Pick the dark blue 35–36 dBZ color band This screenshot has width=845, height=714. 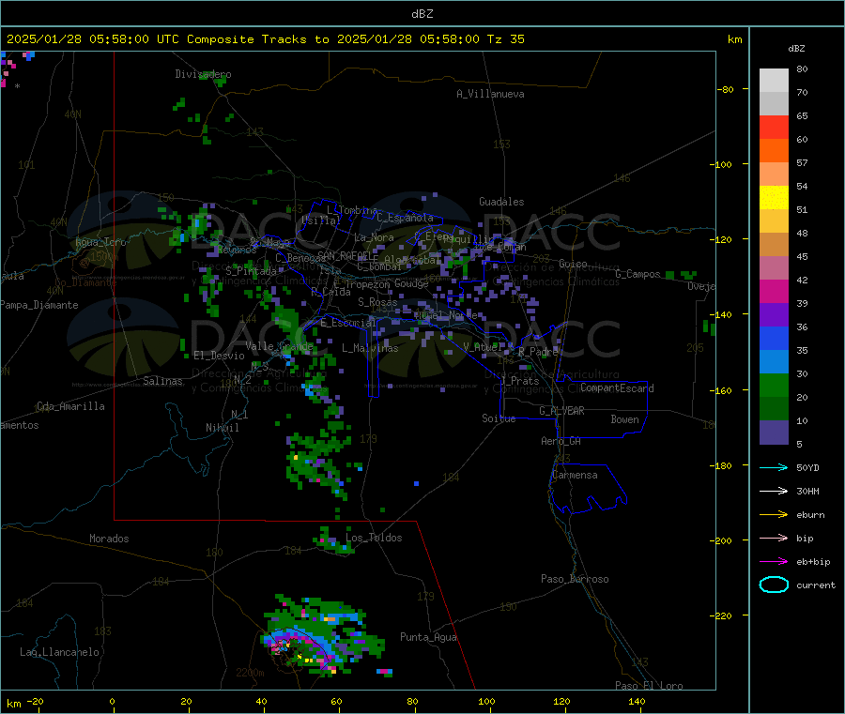tap(774, 338)
